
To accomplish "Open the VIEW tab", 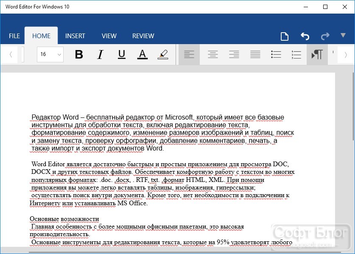I will (x=109, y=36).
